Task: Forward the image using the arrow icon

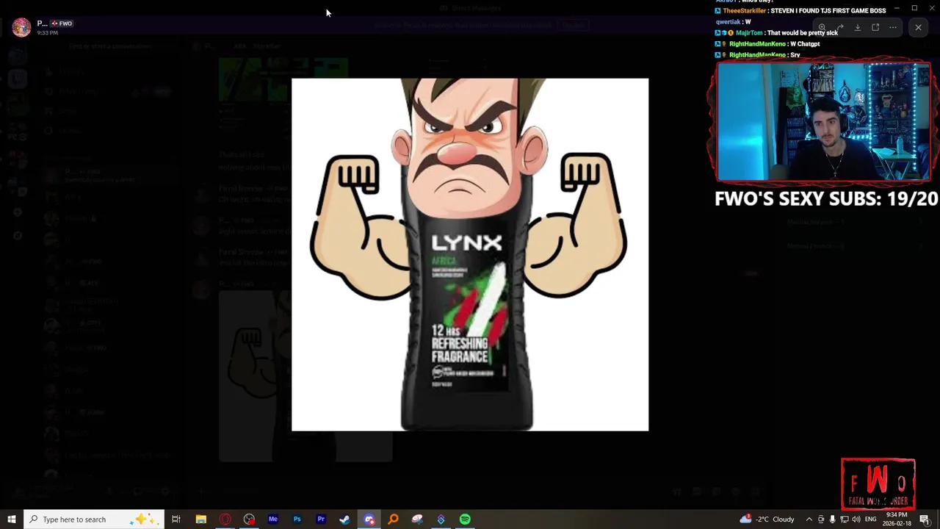Action: tap(839, 27)
